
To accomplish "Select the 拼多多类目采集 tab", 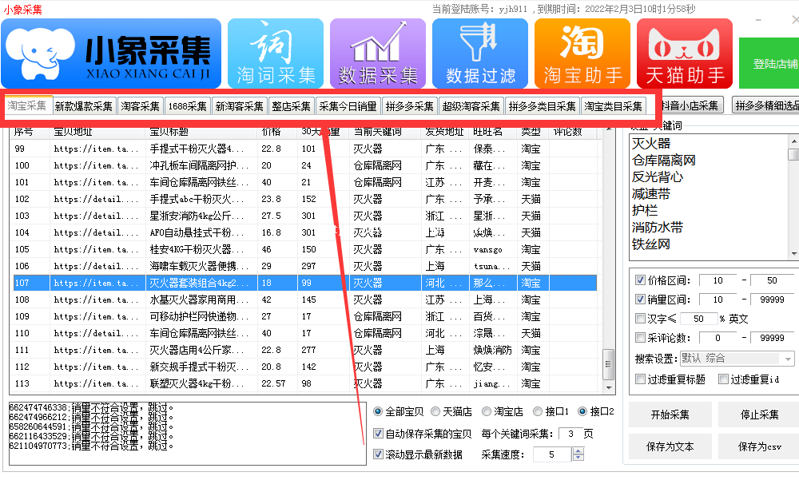I will (543, 106).
